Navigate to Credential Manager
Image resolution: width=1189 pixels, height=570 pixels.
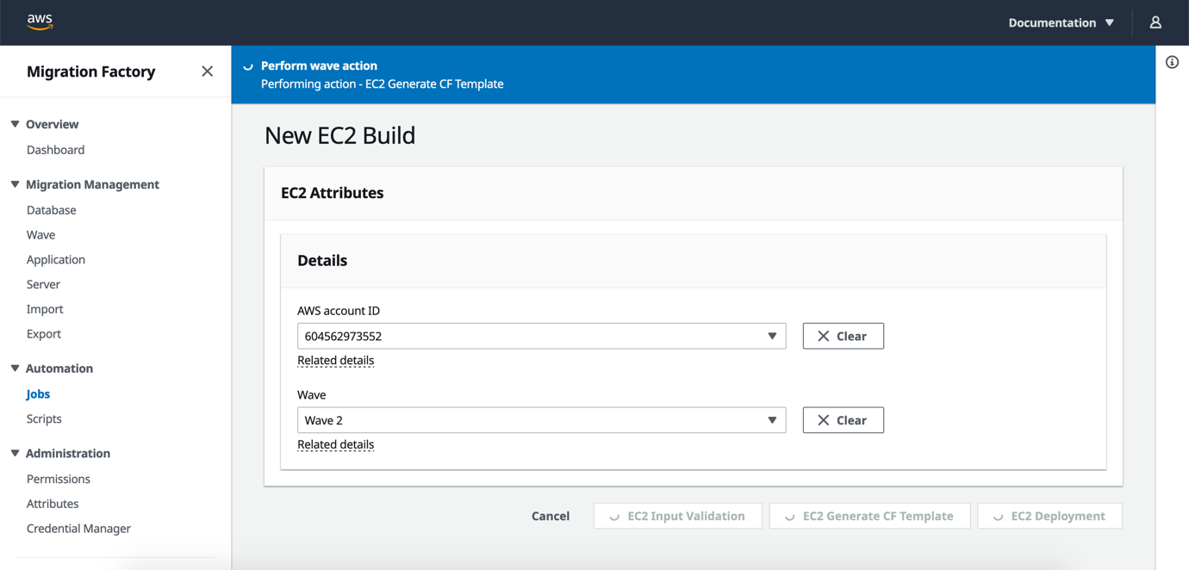click(78, 528)
